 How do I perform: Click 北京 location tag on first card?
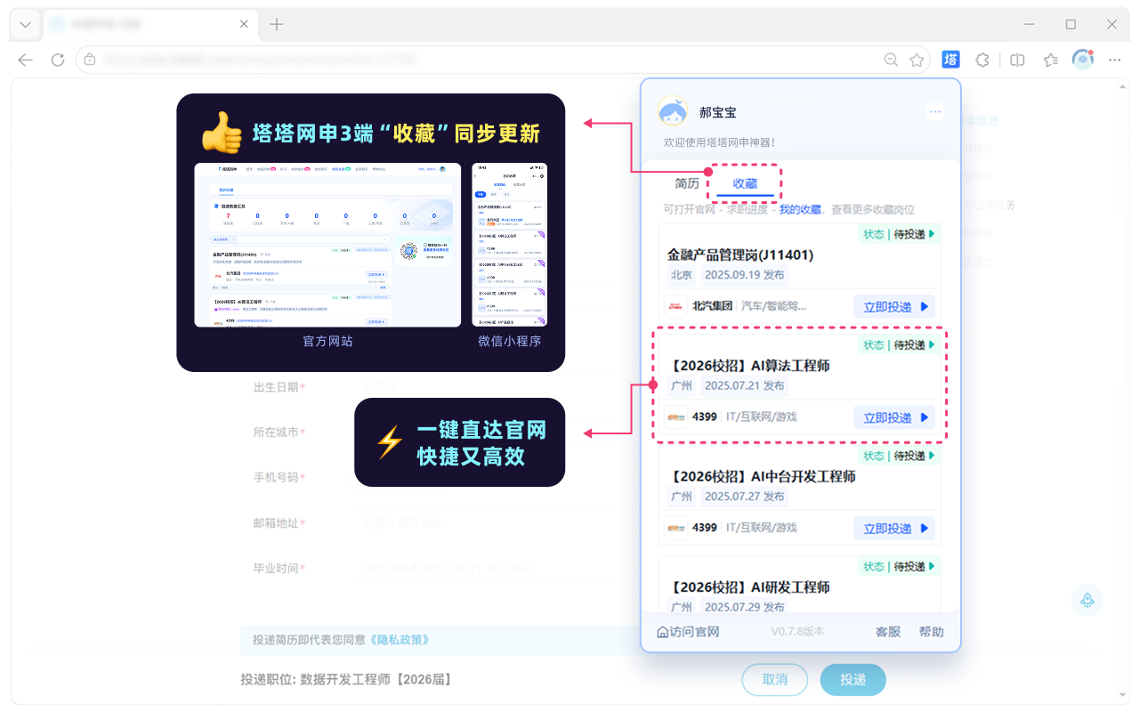click(682, 275)
